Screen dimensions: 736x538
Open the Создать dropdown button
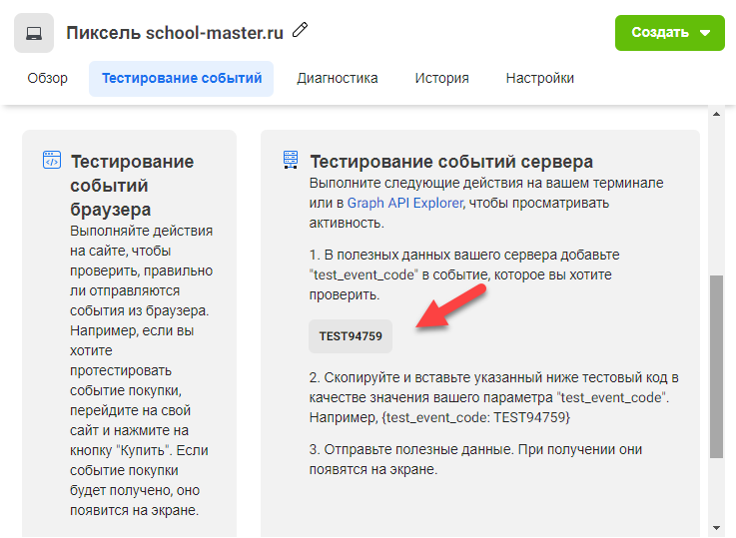670,33
